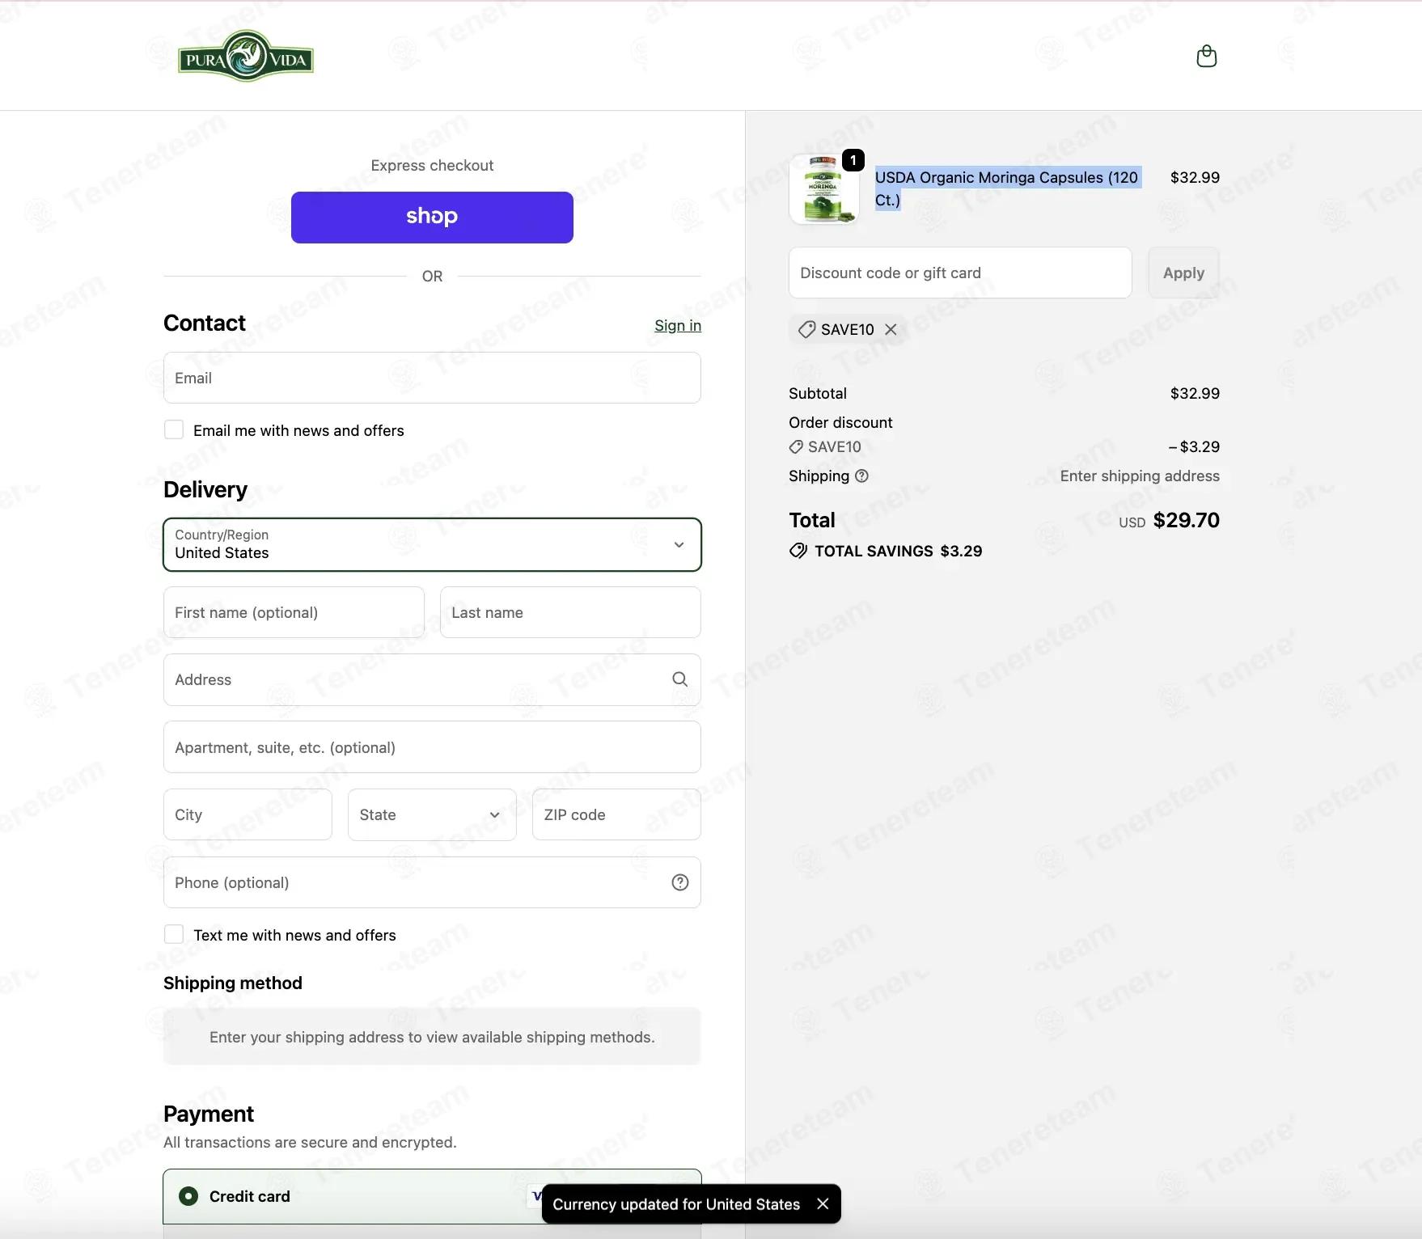Image resolution: width=1422 pixels, height=1239 pixels.
Task: Click the Total Savings tag icon
Action: [798, 551]
